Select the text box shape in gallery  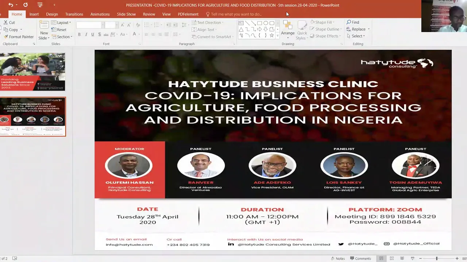241,23
